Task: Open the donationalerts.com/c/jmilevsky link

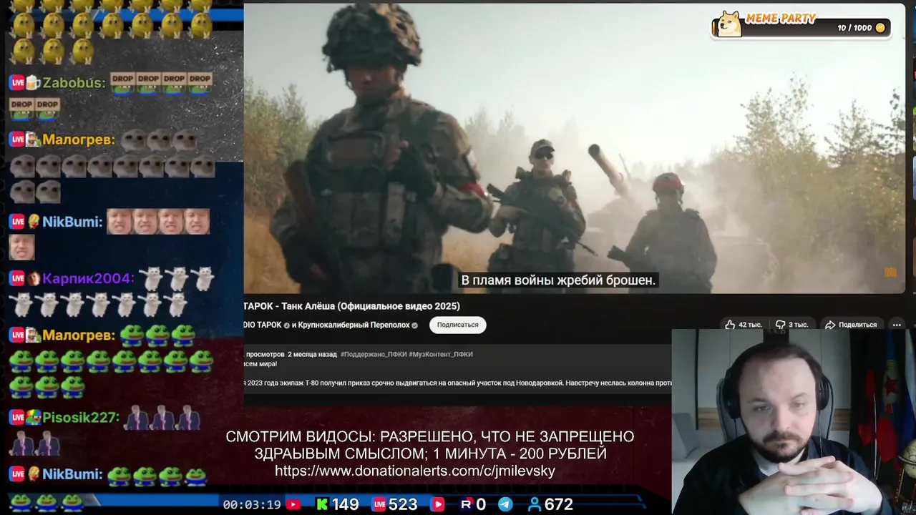Action: click(x=415, y=471)
